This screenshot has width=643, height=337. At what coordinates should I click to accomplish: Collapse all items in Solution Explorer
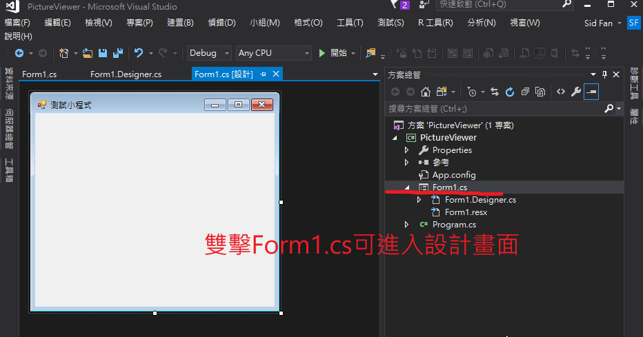525,92
